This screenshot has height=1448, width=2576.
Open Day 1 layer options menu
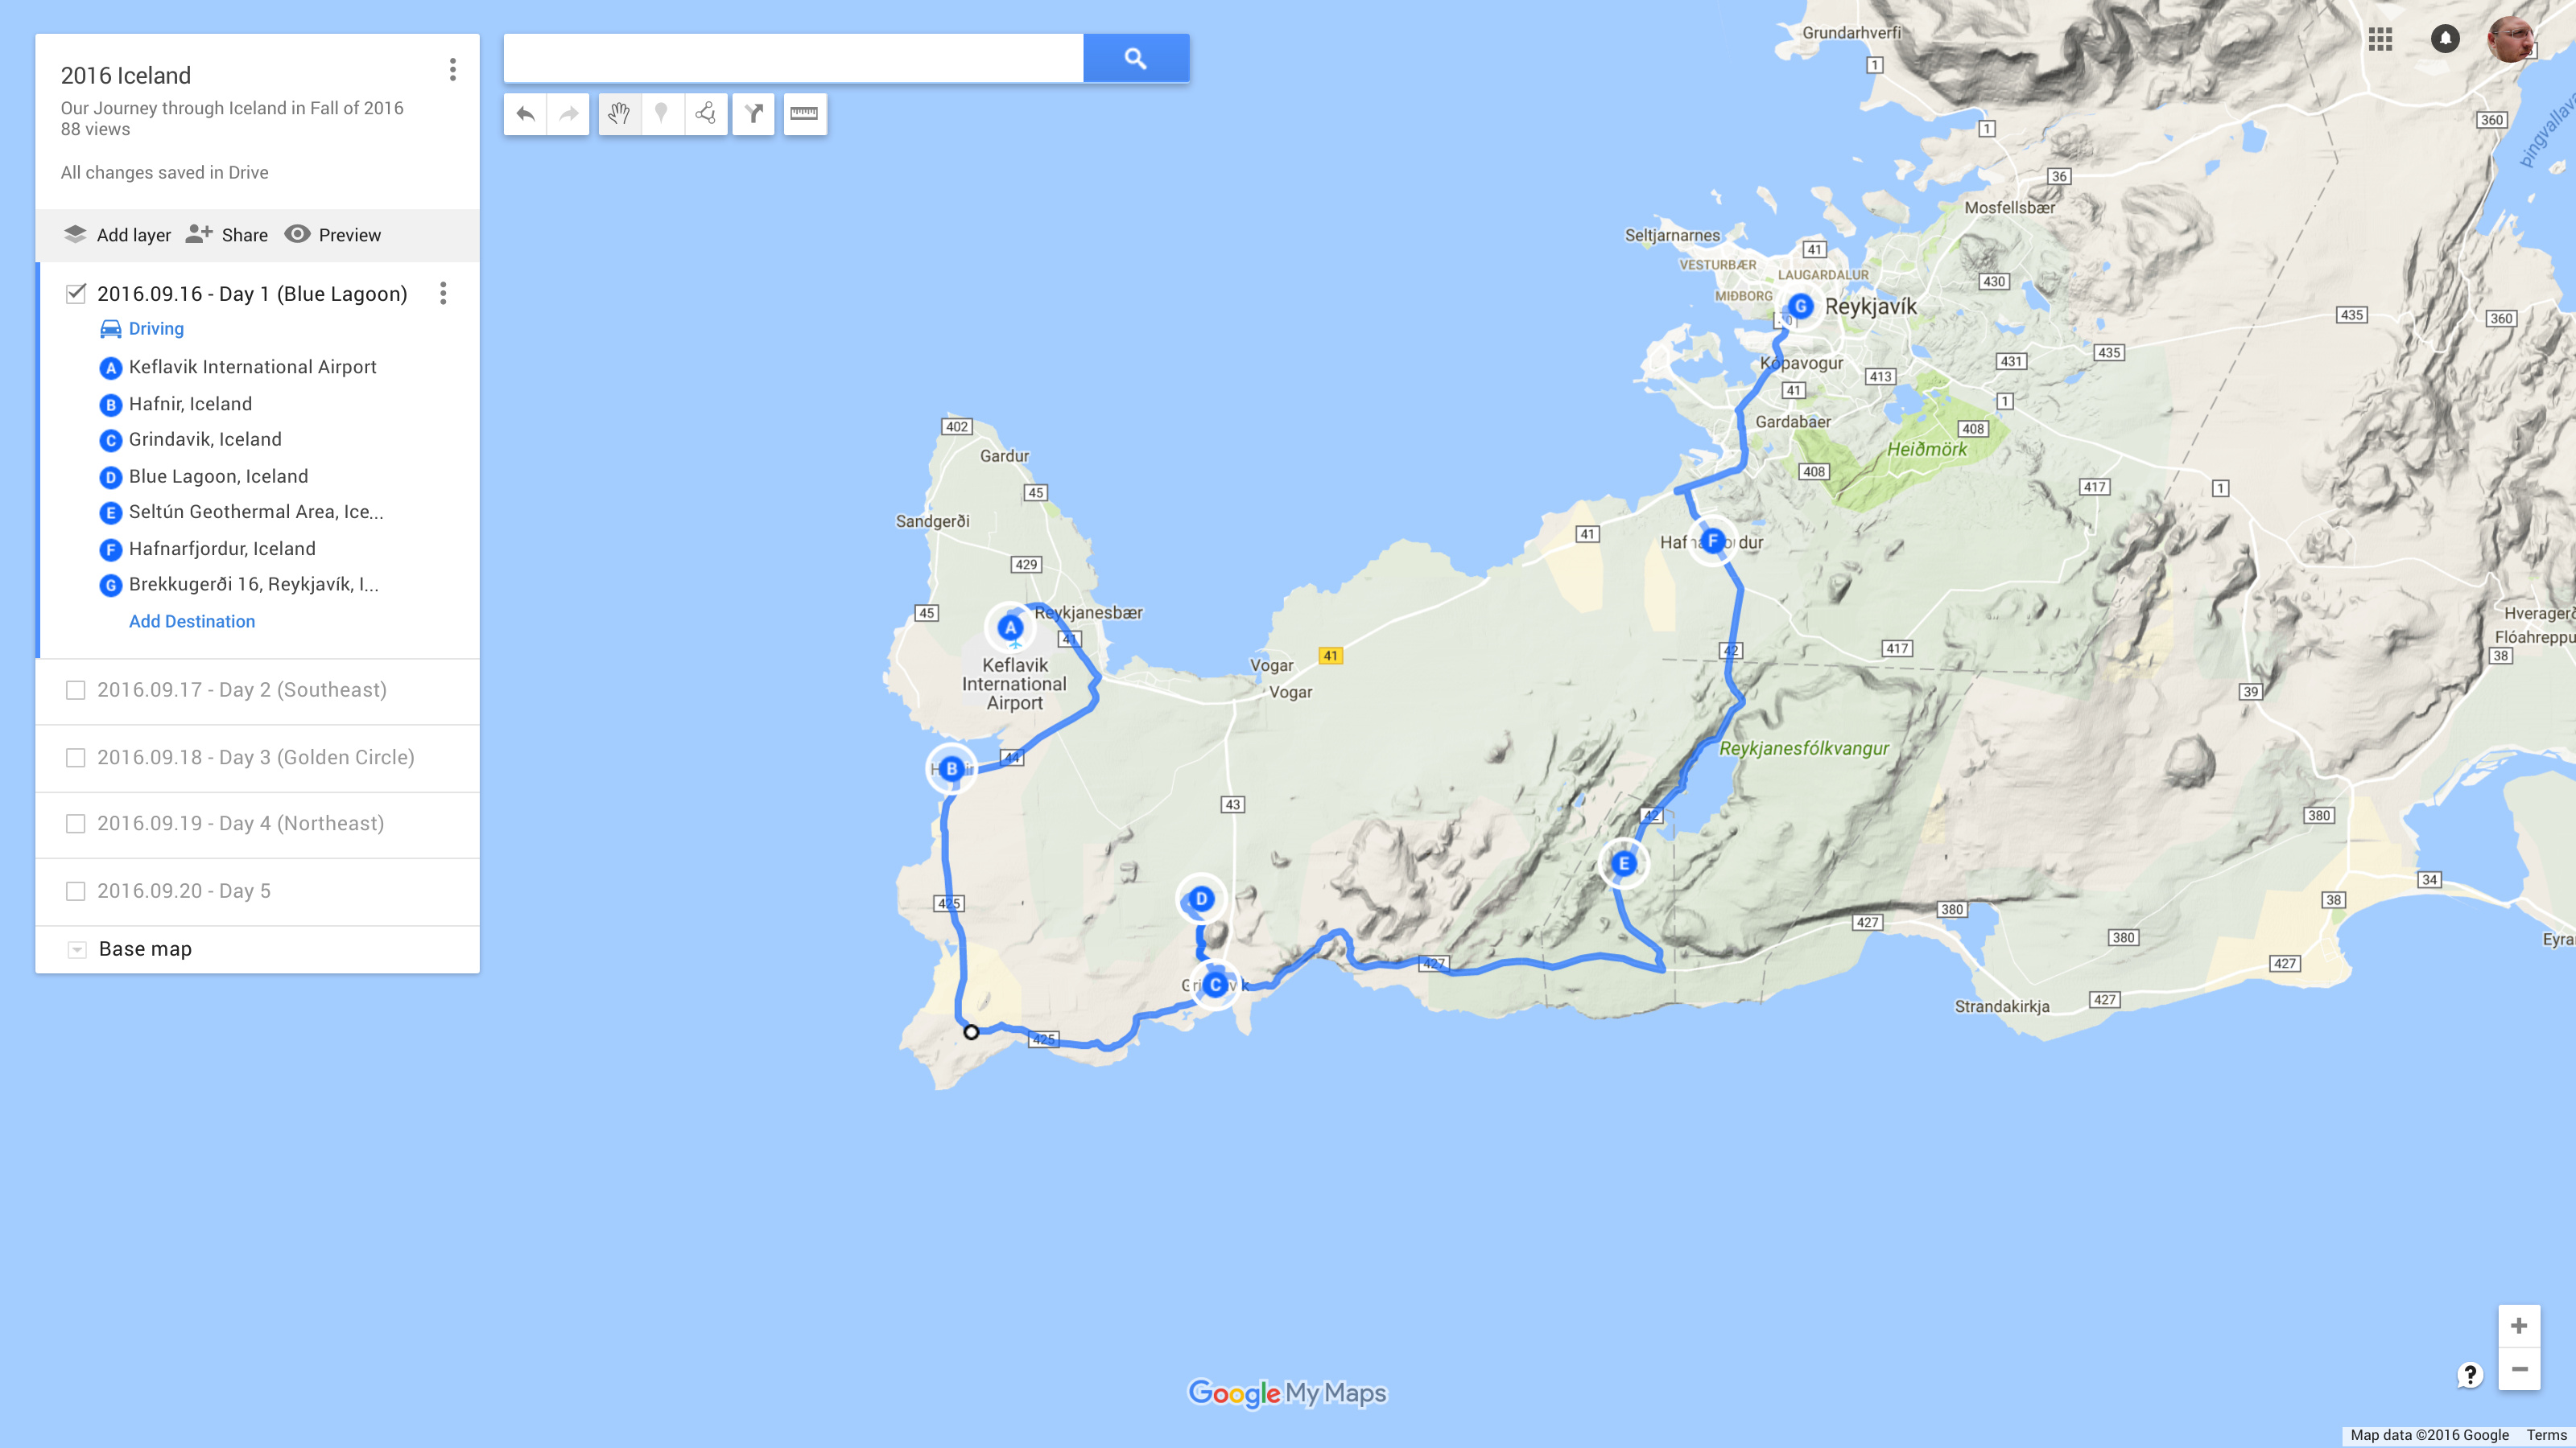(443, 293)
